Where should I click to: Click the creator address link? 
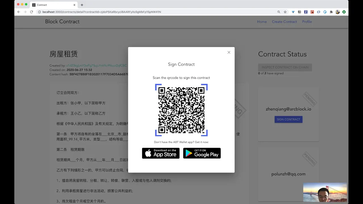(96, 65)
